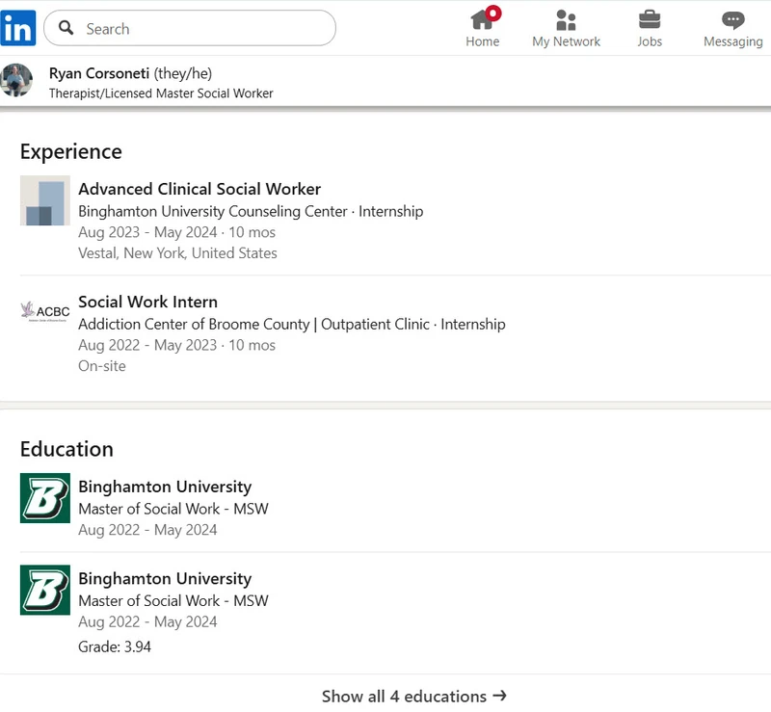This screenshot has height=712, width=771.
Task: Open Messaging speech bubble icon
Action: (x=733, y=20)
